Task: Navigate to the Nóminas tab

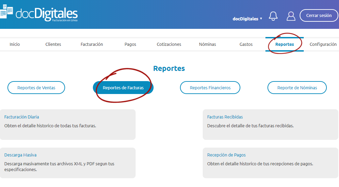Action: tap(207, 44)
